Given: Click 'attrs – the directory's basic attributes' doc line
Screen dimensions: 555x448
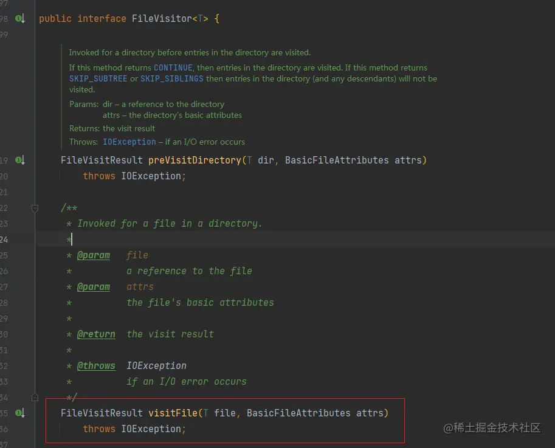Looking at the screenshot, I should pos(173,115).
